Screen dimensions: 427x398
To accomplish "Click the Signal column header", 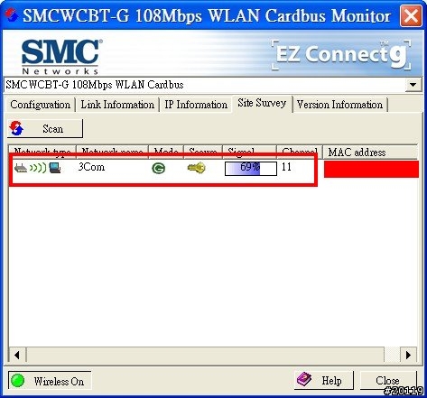I will coord(249,152).
